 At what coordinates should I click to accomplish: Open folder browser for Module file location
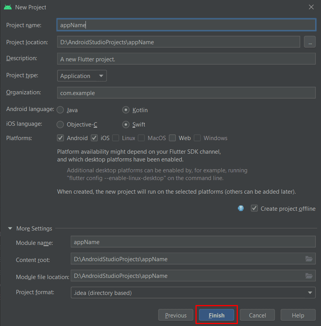(x=309, y=276)
